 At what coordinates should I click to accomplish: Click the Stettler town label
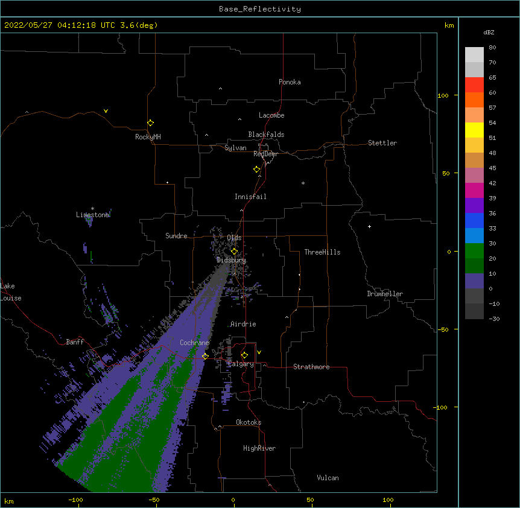click(382, 143)
